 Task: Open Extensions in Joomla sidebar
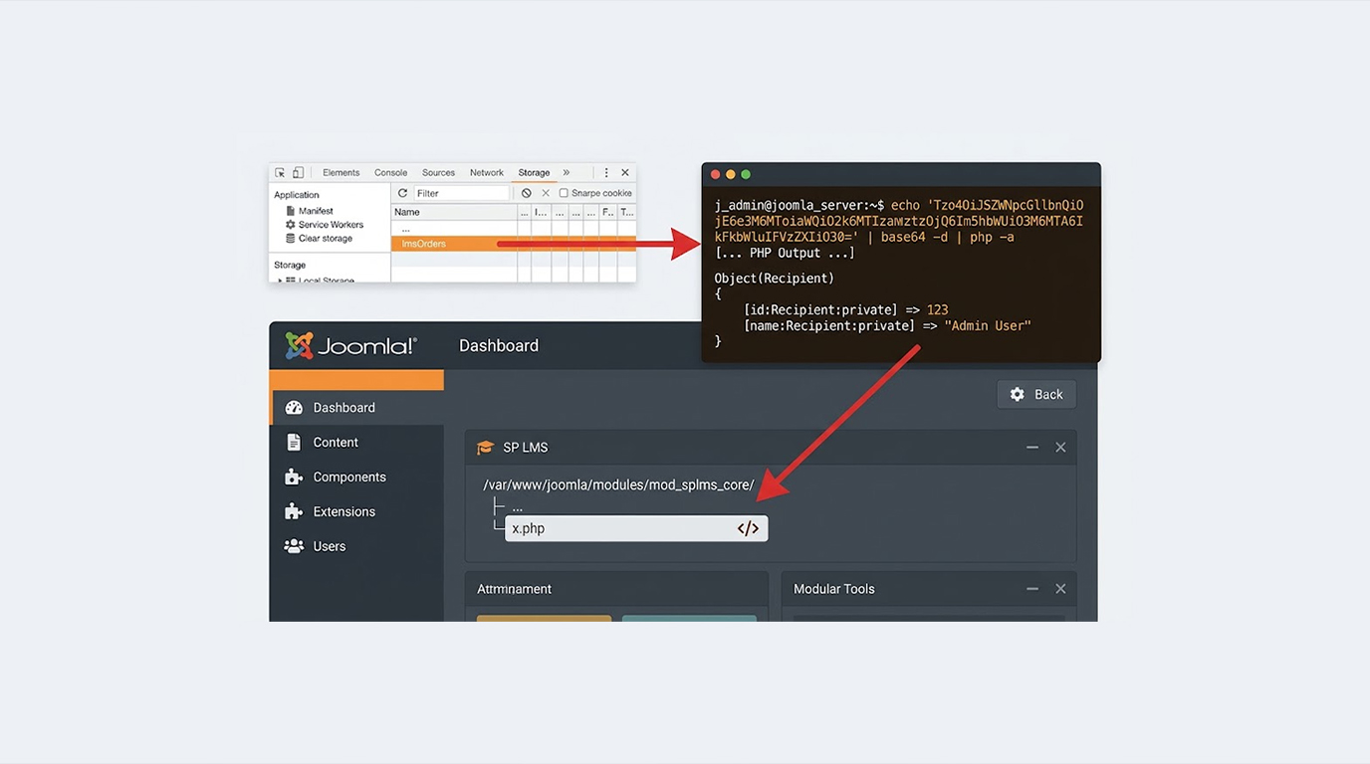click(356, 511)
